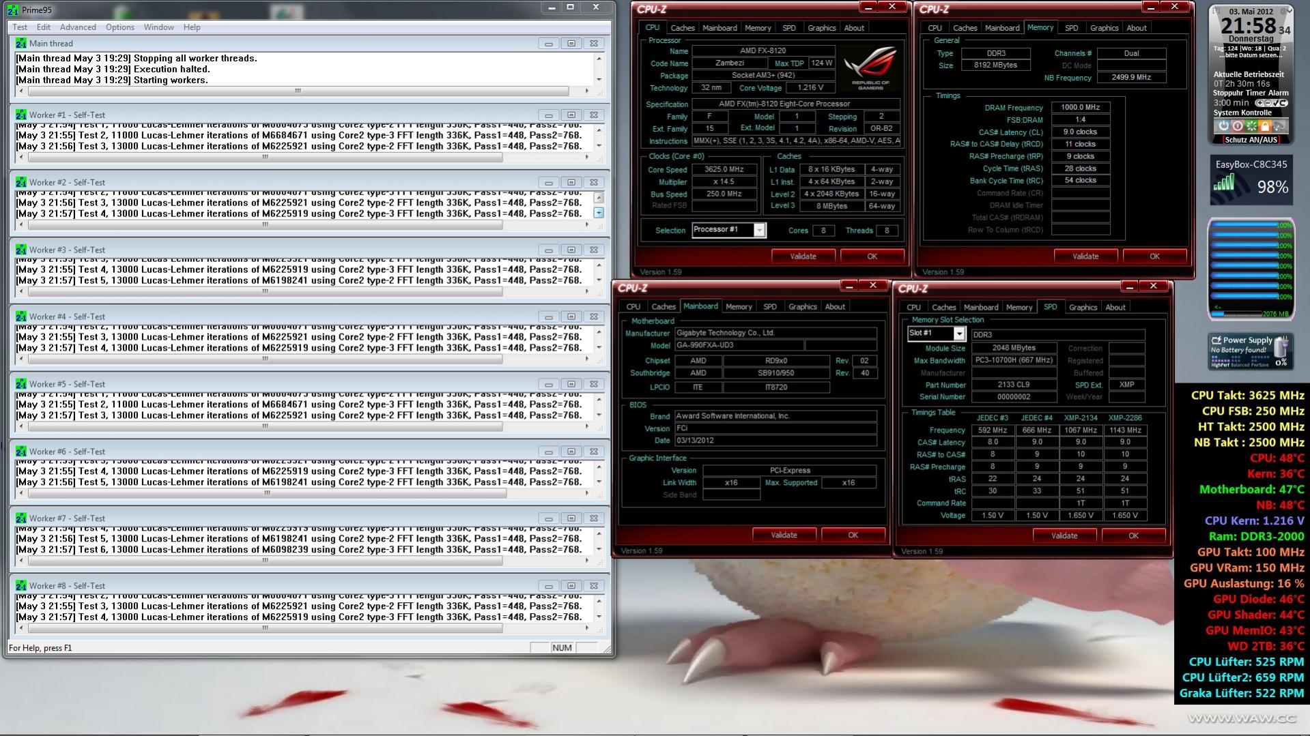Click the Worker #7 window icon
Screen dimensions: 1310x736
[21, 518]
